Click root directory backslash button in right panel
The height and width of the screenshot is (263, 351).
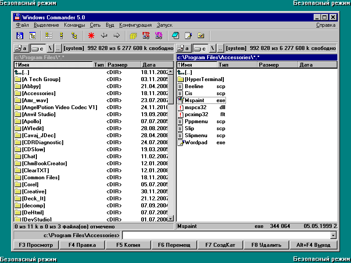click(x=213, y=48)
